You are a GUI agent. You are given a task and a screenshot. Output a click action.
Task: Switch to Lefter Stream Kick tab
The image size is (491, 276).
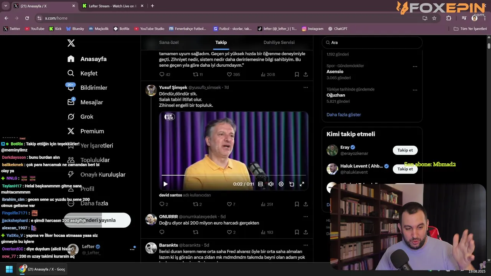113,6
